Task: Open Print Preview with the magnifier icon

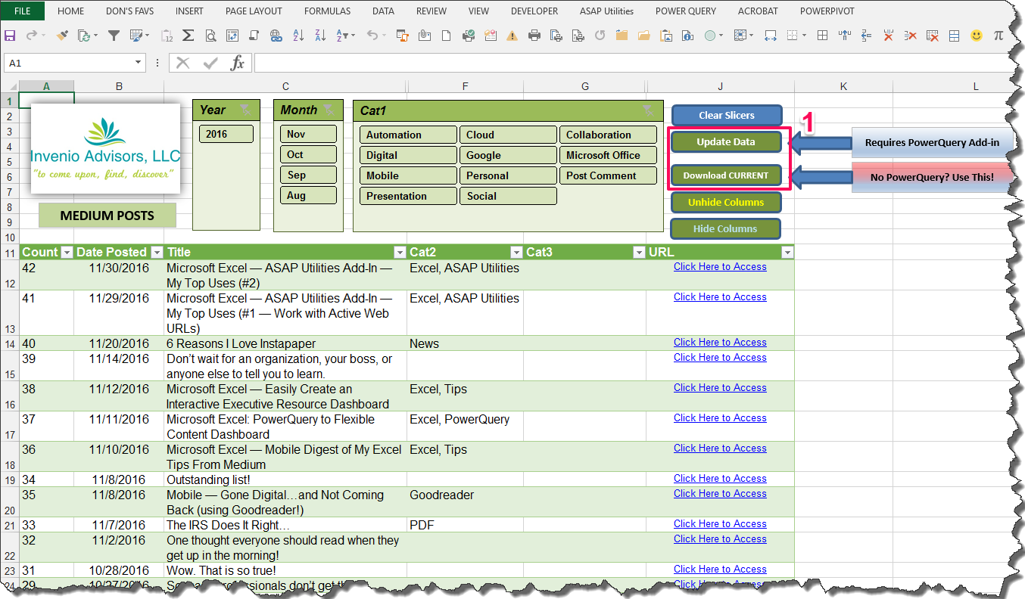Action: point(210,35)
